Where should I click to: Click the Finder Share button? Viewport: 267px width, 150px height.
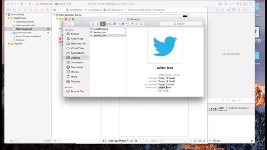click(x=133, y=24)
